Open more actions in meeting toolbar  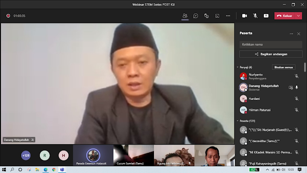point(228,16)
